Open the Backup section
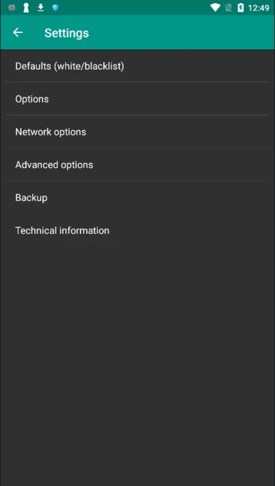The image size is (275, 486). coord(137,197)
